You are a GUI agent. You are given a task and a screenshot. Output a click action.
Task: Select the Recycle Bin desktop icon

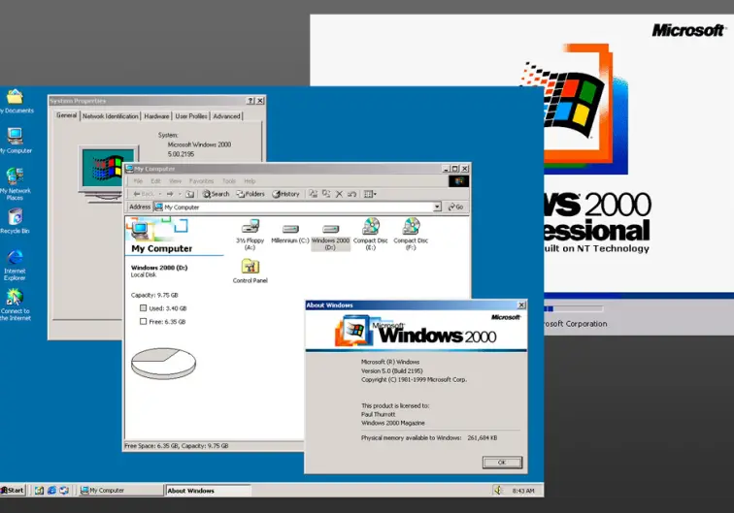tap(15, 218)
